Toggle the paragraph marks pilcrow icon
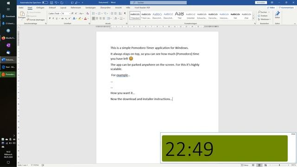This screenshot has width=297, height=167. pyautogui.click(x=125, y=13)
